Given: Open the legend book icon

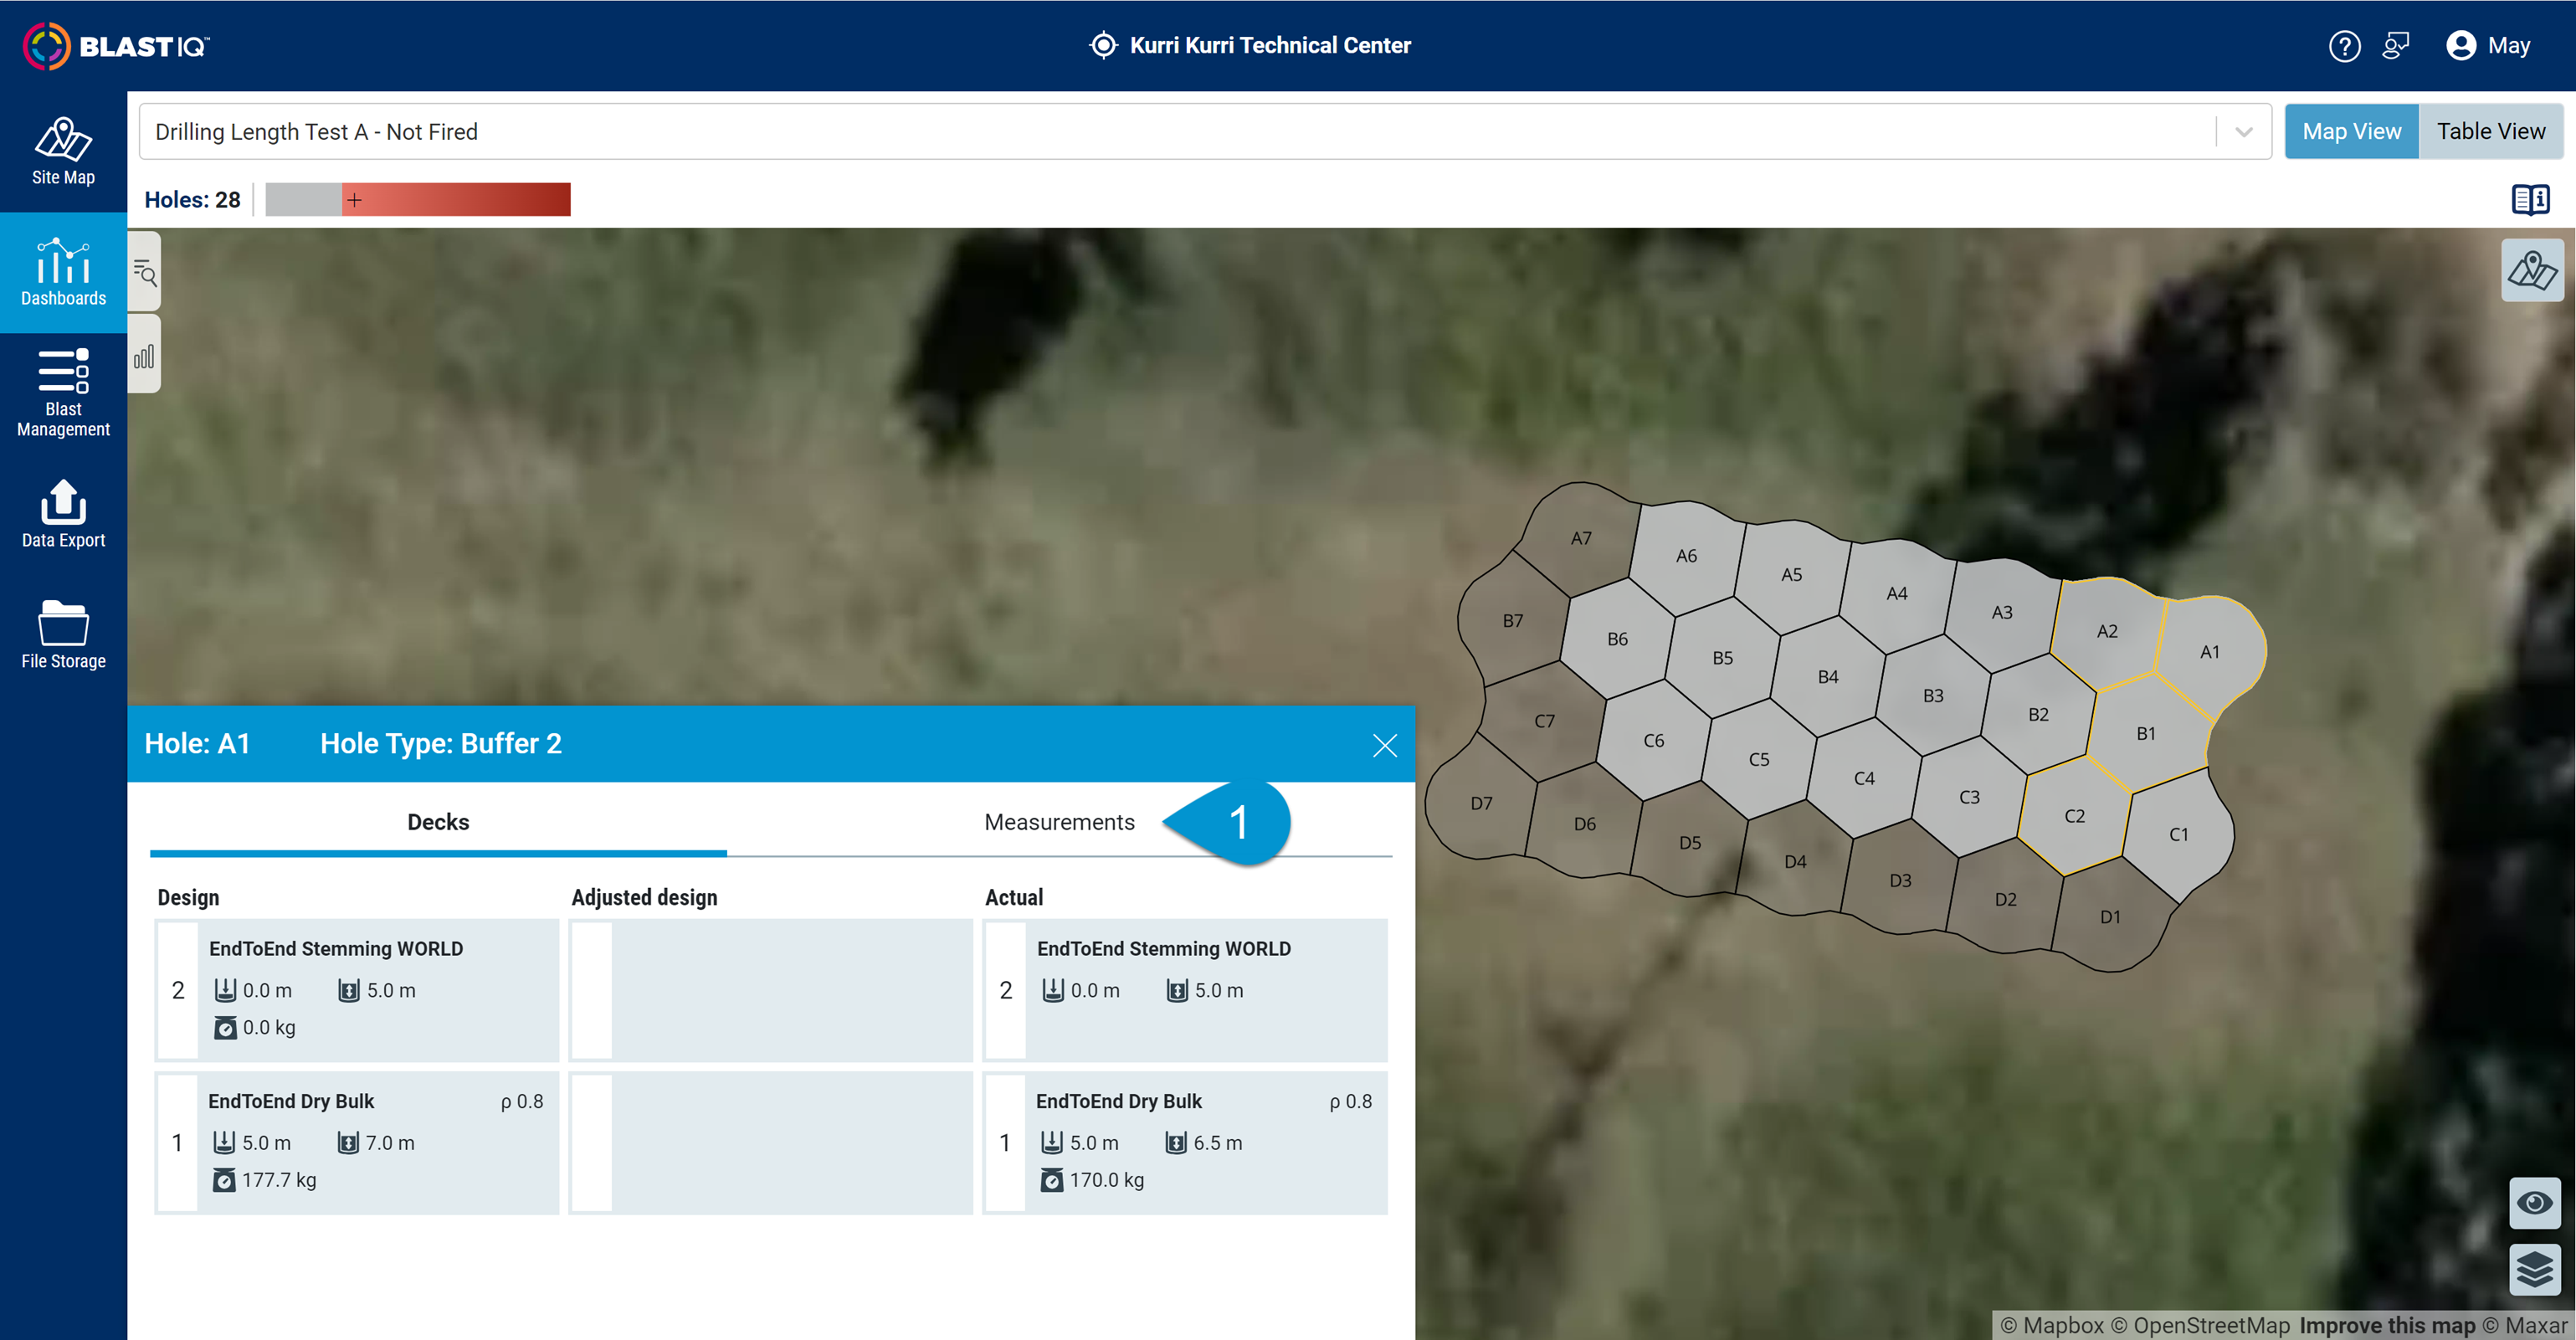Looking at the screenshot, I should point(2530,199).
